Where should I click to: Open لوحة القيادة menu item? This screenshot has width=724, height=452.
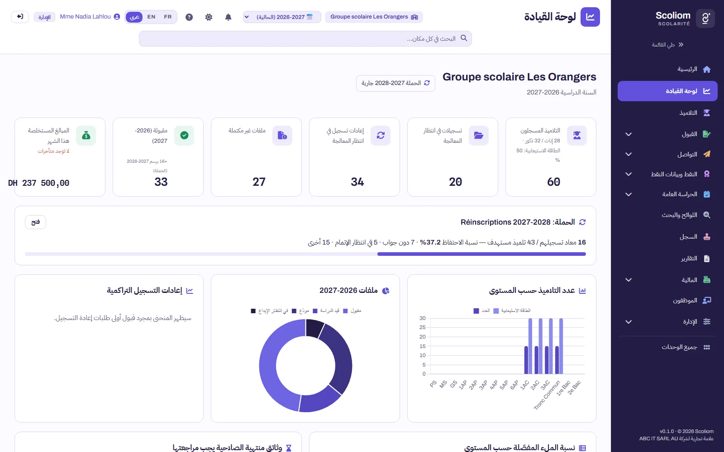(x=667, y=91)
